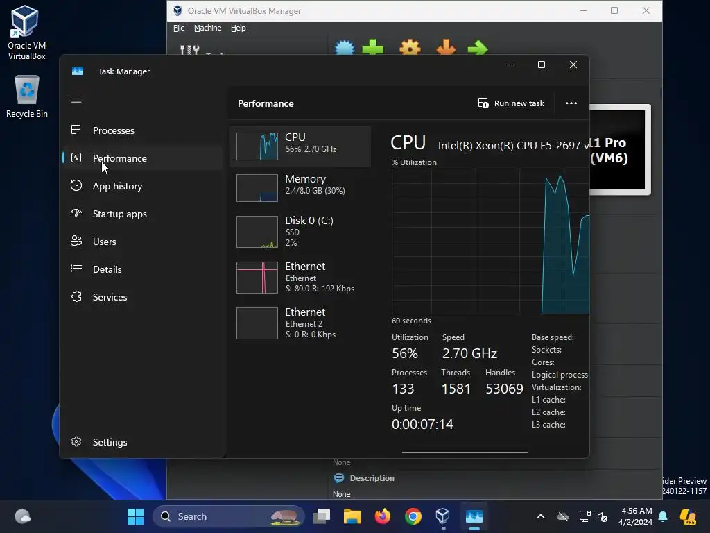Click Run new task button
The height and width of the screenshot is (533, 710).
511,103
